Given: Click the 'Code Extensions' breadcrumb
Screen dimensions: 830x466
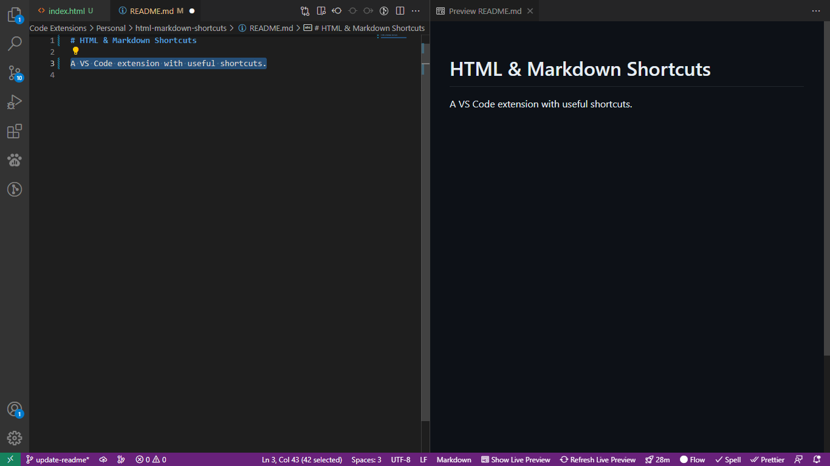Looking at the screenshot, I should pyautogui.click(x=58, y=28).
